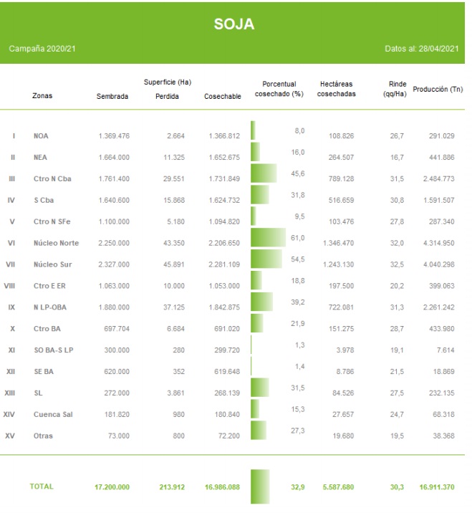
Task: Click the Porcentual cosechado (%) column header
Action: pyautogui.click(x=279, y=89)
